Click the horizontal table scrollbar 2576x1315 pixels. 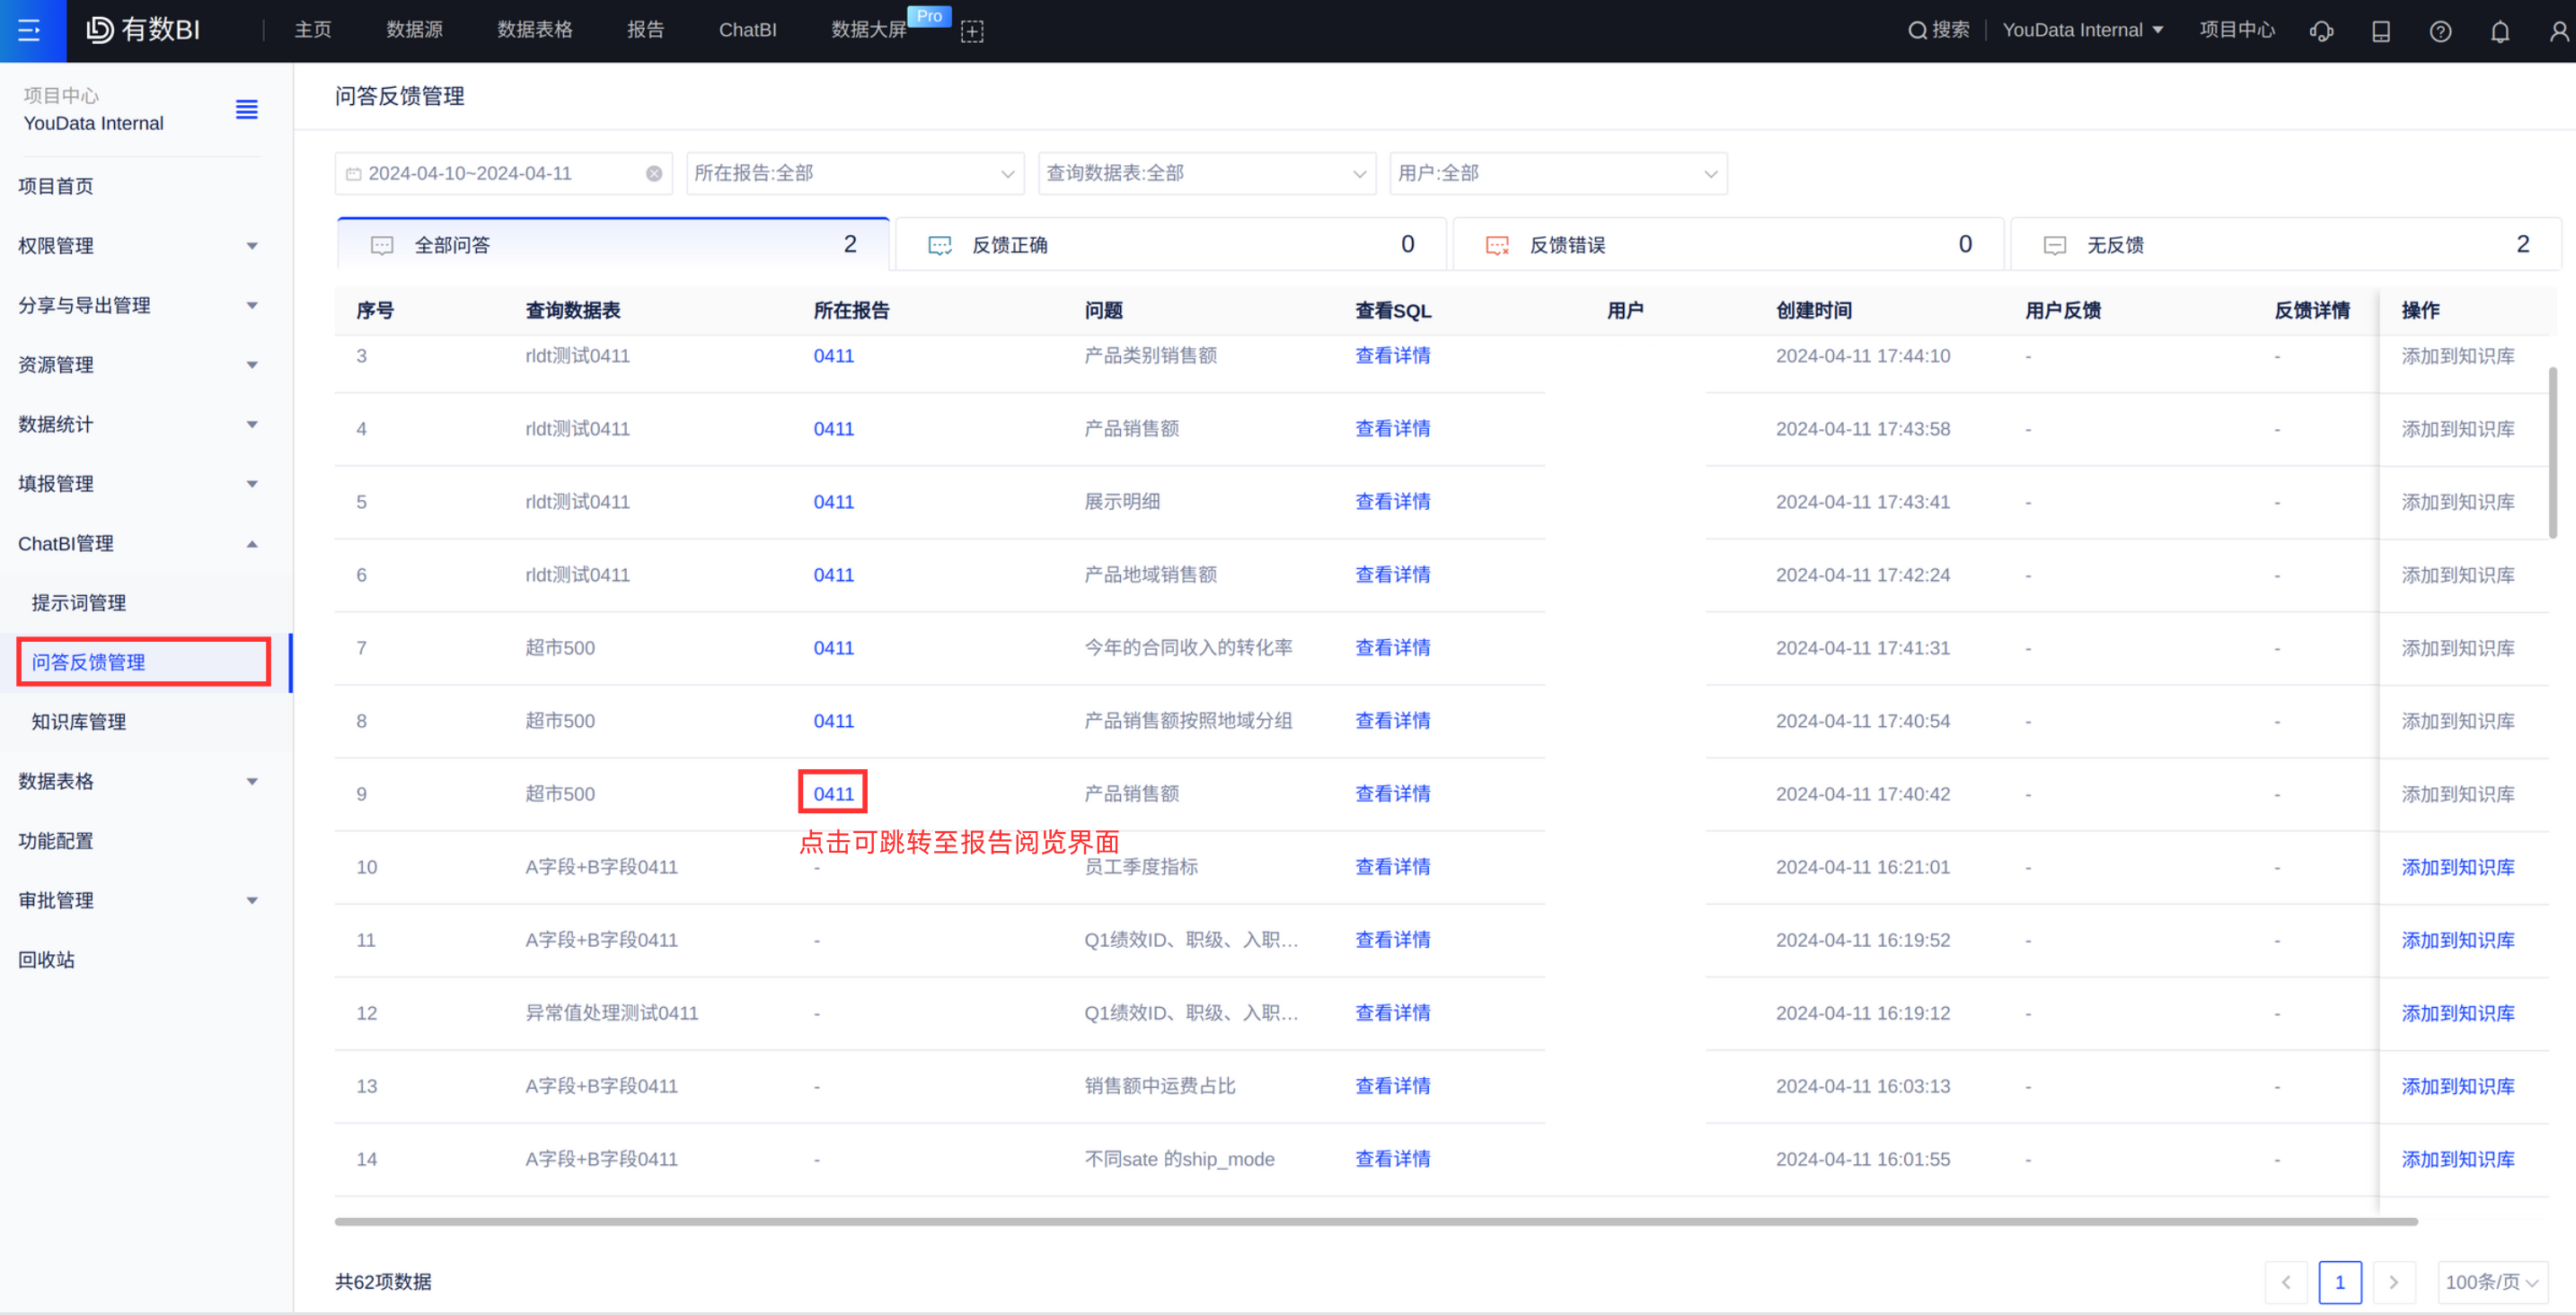[x=1375, y=1221]
